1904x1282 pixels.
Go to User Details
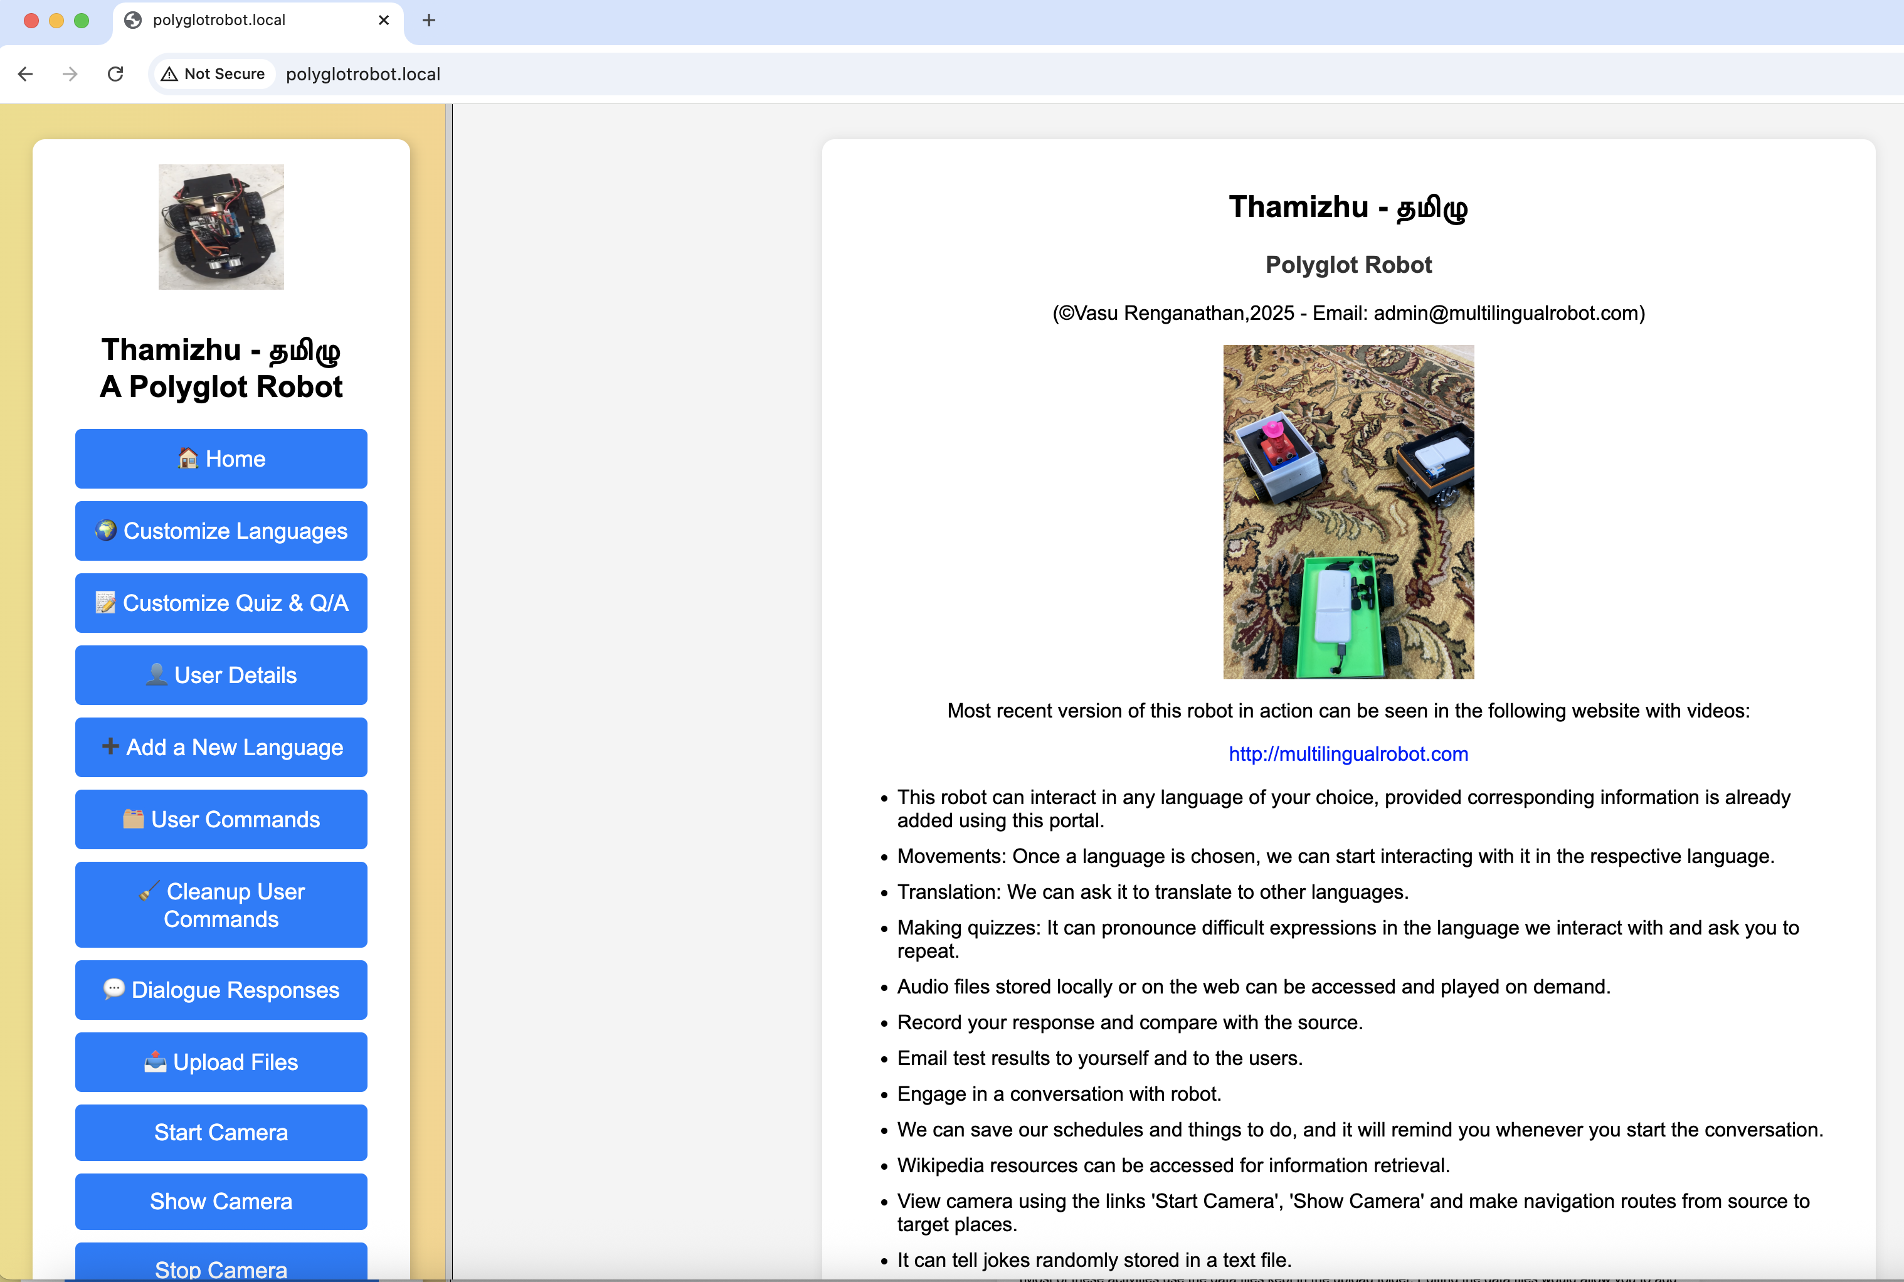[221, 674]
